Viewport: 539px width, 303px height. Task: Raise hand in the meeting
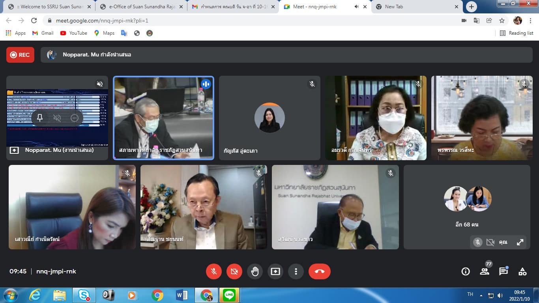pyautogui.click(x=255, y=271)
